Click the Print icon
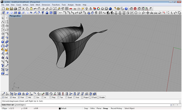182x110 pixels. click(x=15, y=9)
